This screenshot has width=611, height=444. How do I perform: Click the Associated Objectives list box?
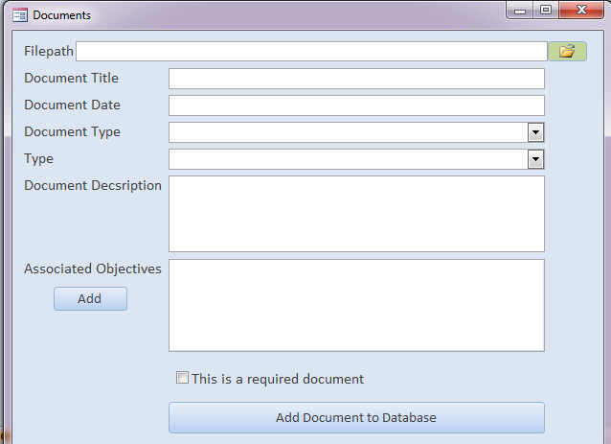point(356,305)
